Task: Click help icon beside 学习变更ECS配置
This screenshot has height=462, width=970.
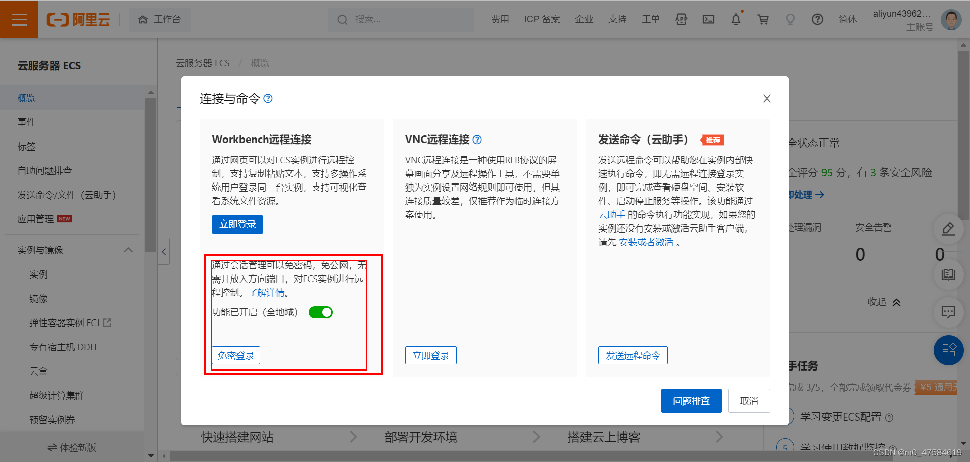Action: [x=889, y=418]
